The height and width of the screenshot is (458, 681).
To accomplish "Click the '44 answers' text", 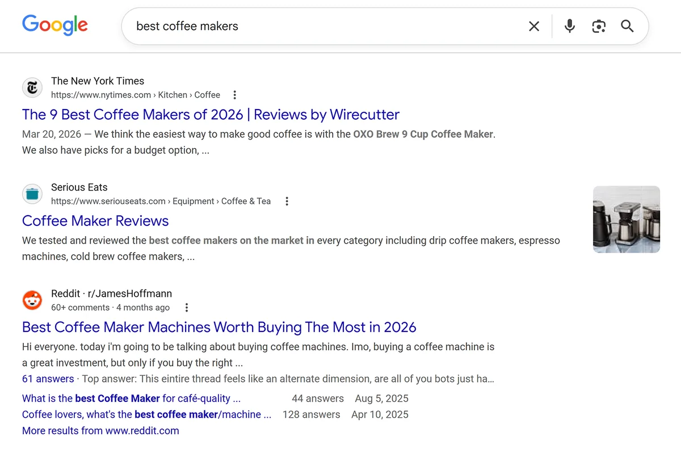I will coord(318,398).
